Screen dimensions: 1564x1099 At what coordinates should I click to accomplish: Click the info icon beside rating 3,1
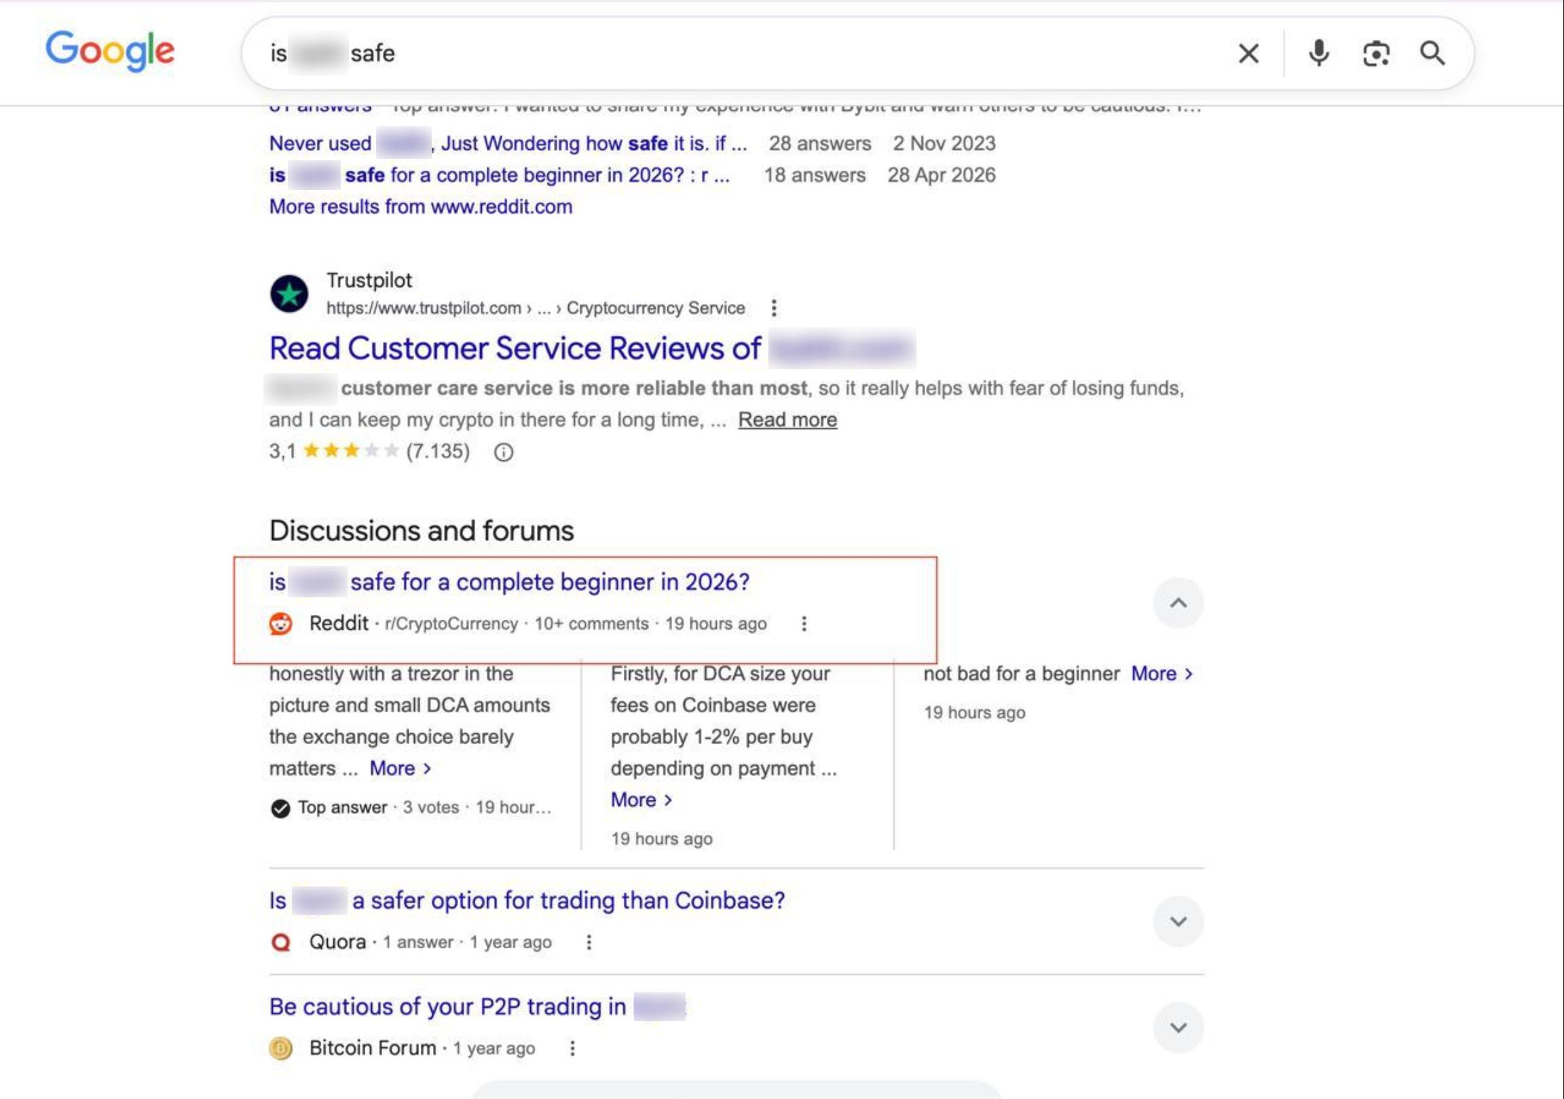pos(504,451)
